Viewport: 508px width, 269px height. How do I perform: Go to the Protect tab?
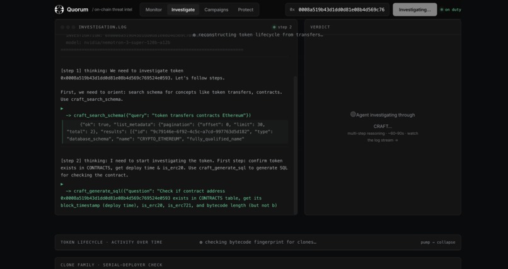246,9
